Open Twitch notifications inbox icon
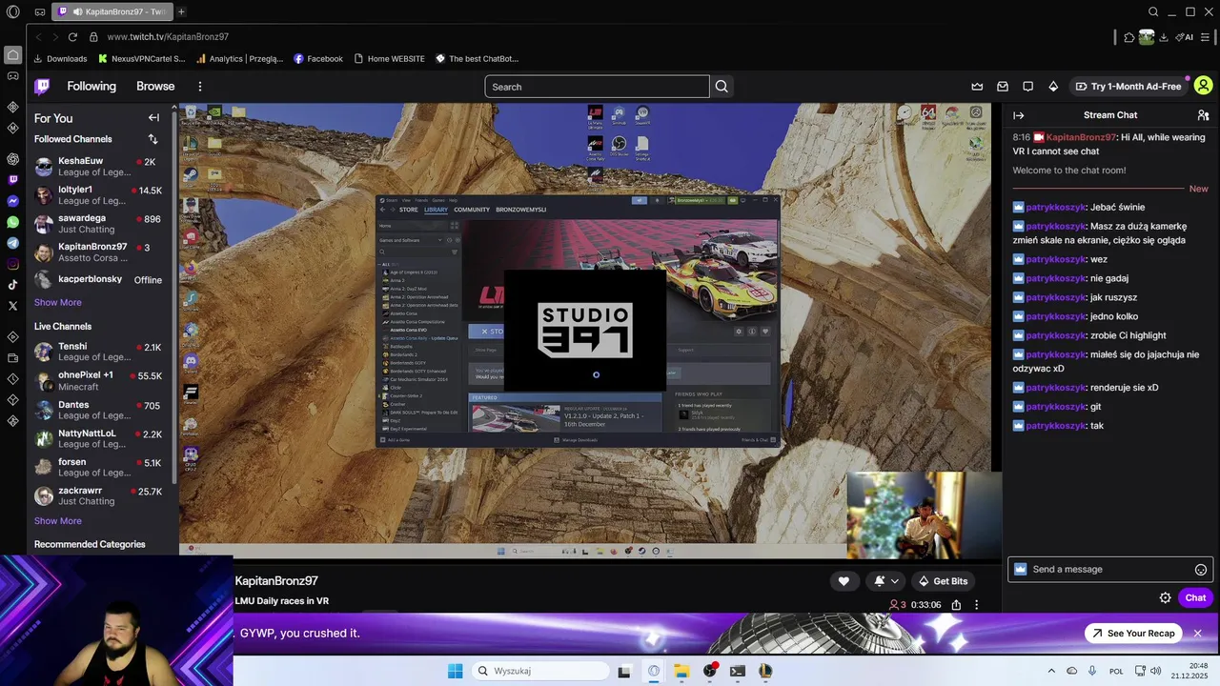The width and height of the screenshot is (1220, 686). [x=1003, y=87]
